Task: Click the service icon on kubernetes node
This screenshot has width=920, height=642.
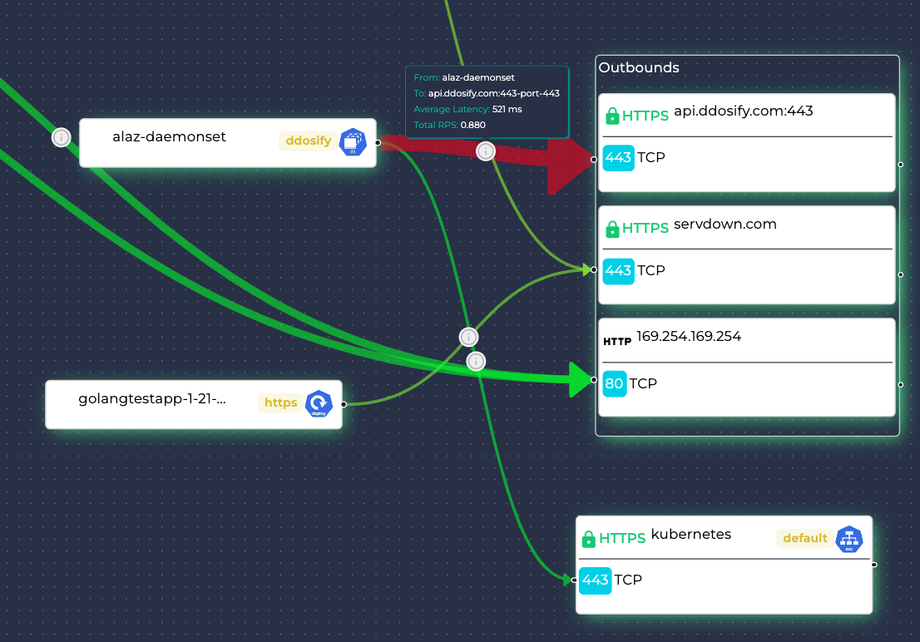Action: 849,539
